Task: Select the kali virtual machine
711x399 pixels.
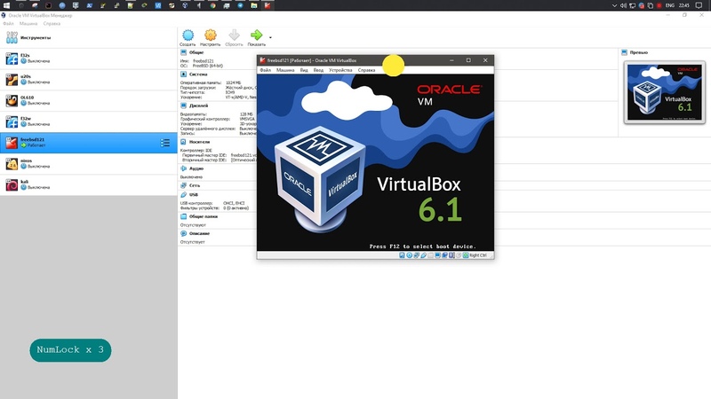Action: [x=88, y=184]
